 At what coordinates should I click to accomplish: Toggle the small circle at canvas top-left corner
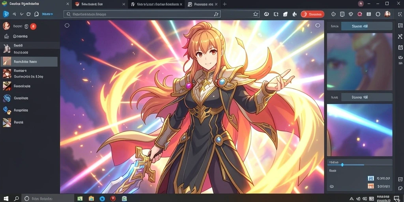coord(67,25)
